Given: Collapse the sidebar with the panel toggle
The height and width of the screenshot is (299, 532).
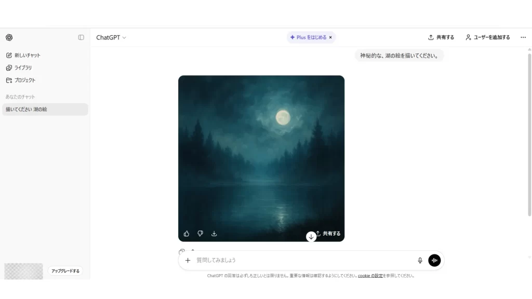Looking at the screenshot, I should point(81,37).
